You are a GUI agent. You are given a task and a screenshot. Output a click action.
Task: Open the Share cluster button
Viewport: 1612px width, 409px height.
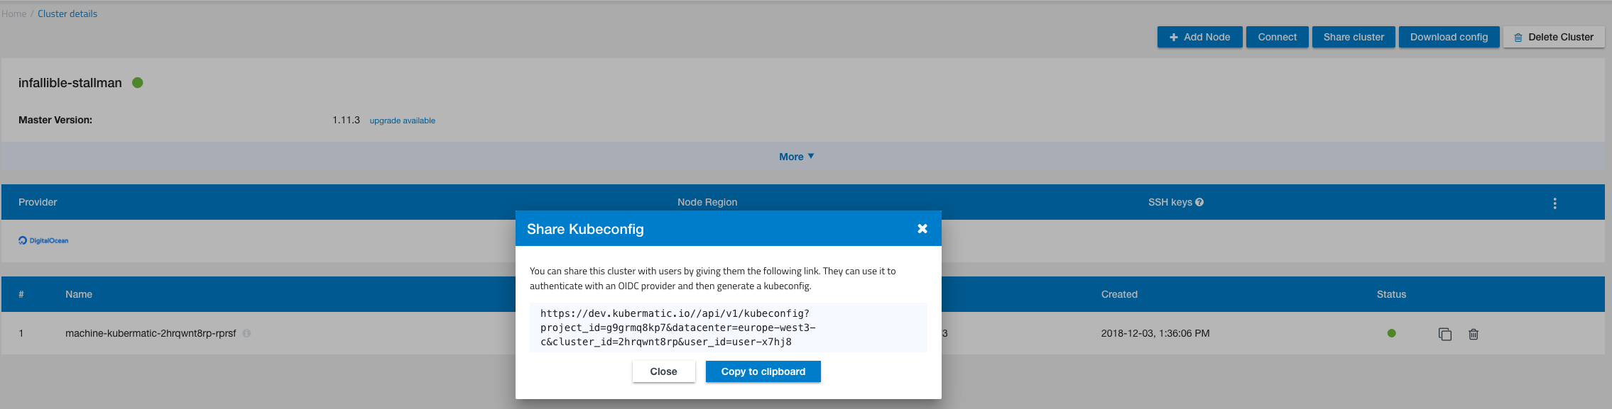coord(1354,37)
